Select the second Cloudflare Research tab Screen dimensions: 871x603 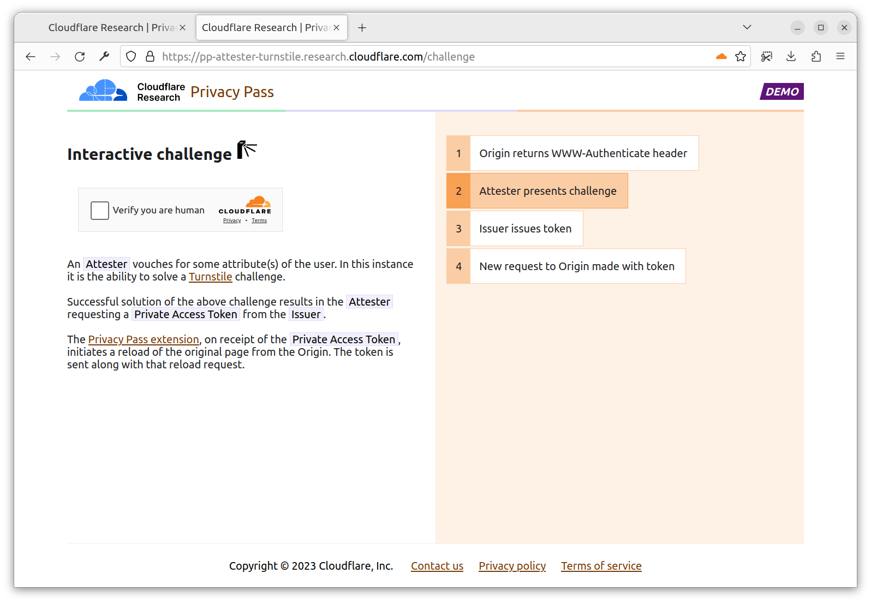pos(271,27)
